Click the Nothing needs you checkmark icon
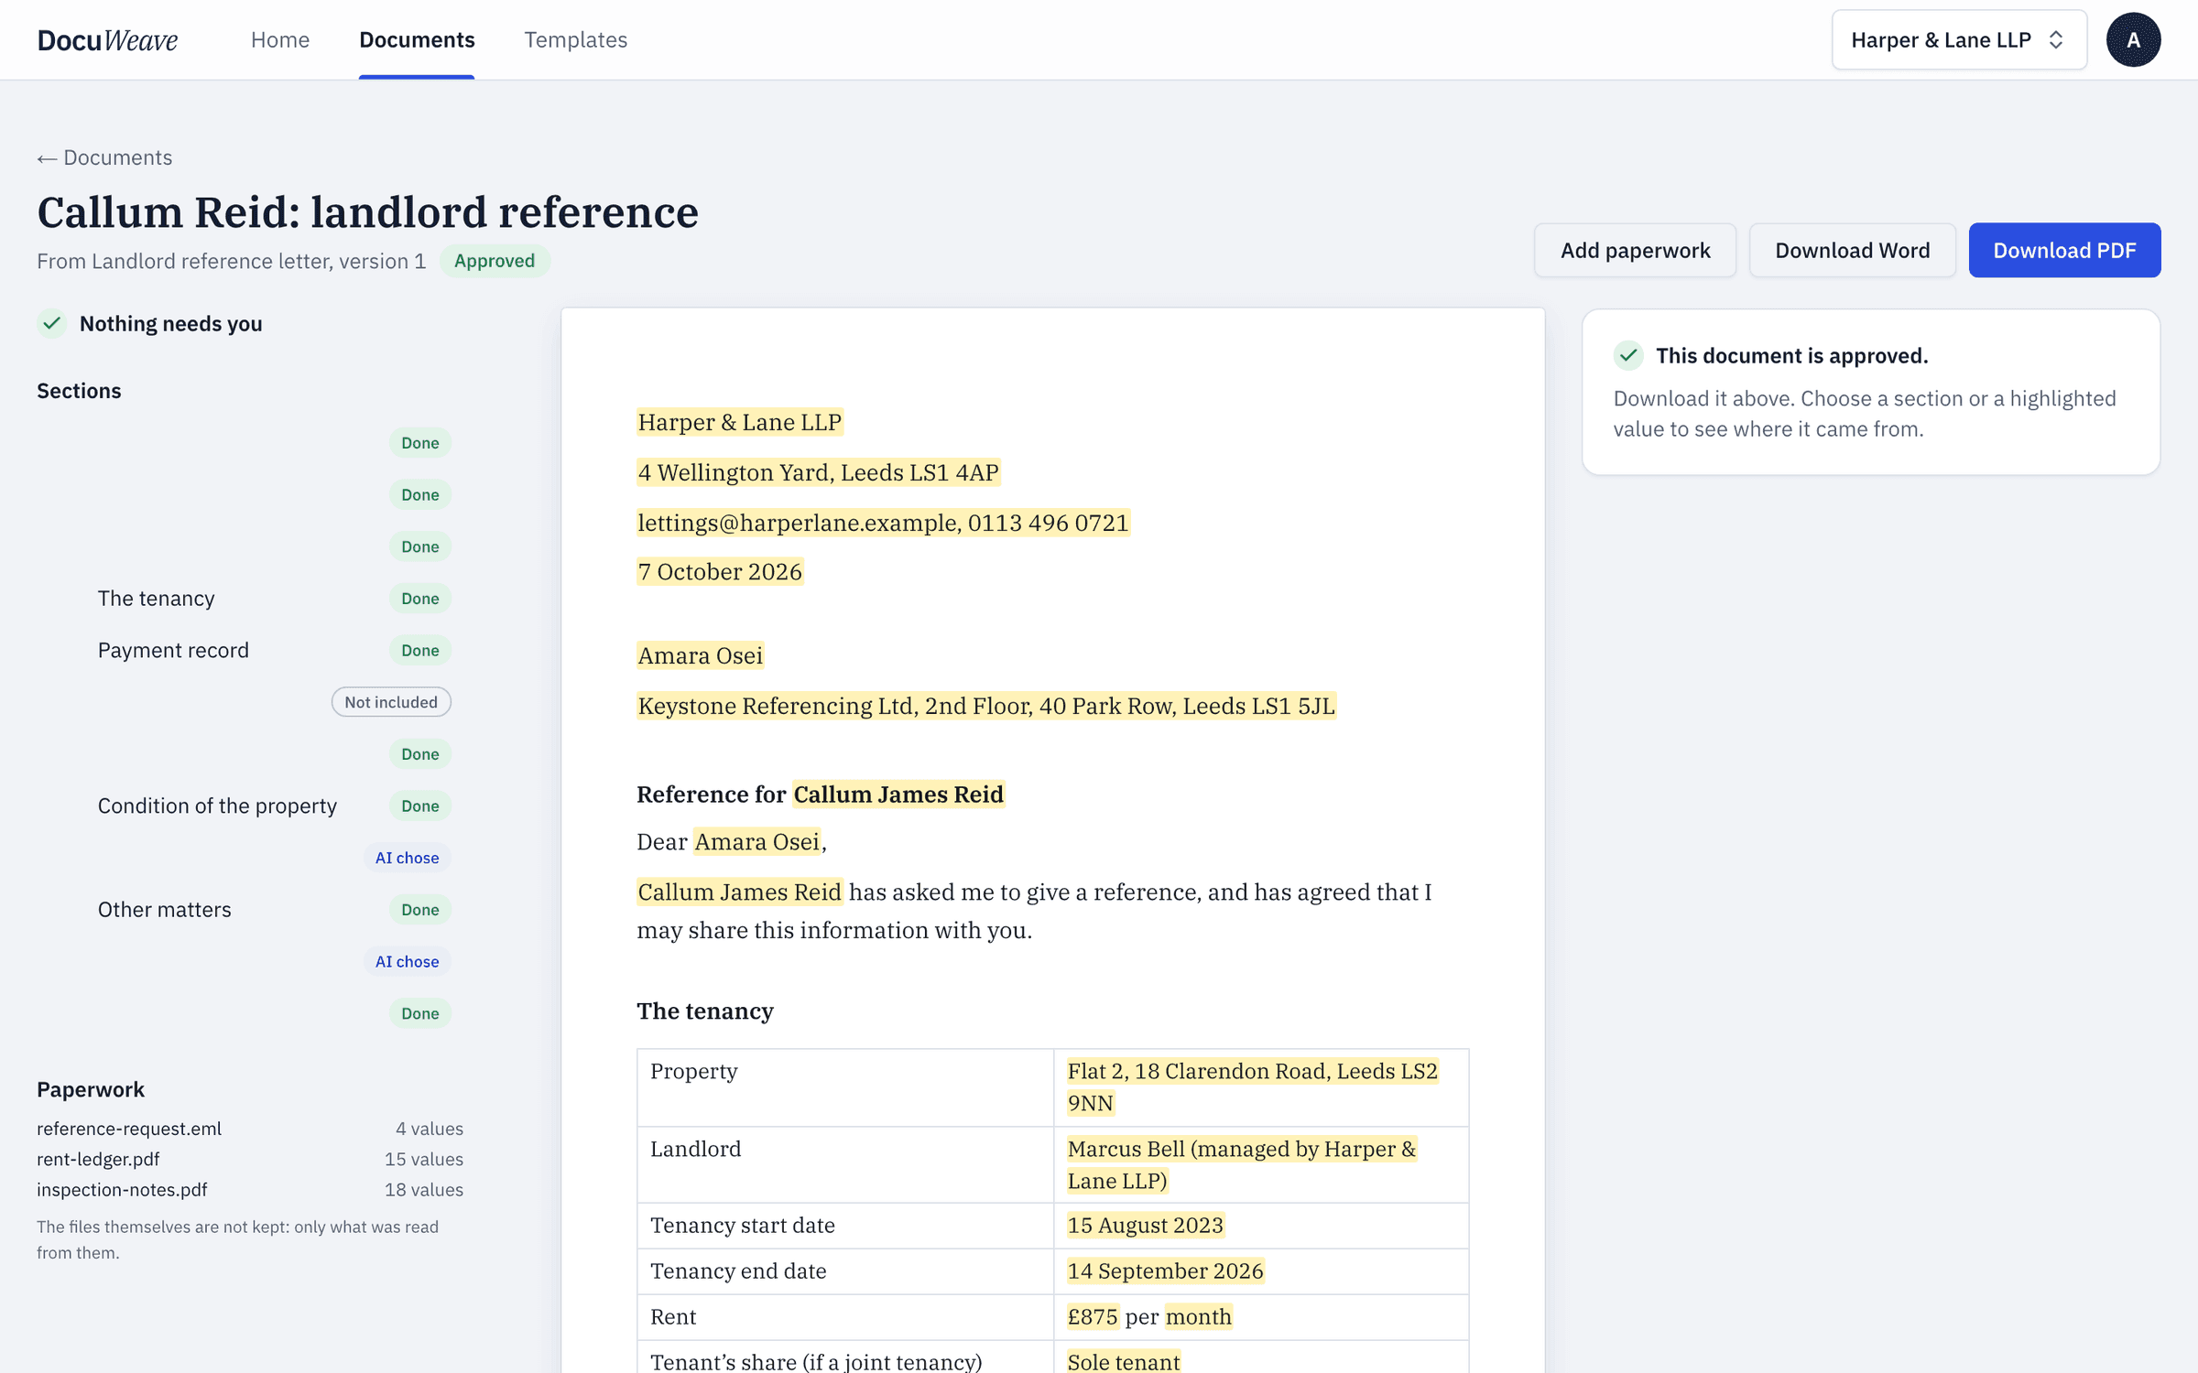 [52, 323]
